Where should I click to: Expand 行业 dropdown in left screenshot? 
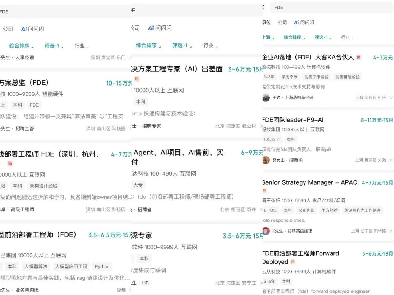coord(81,46)
